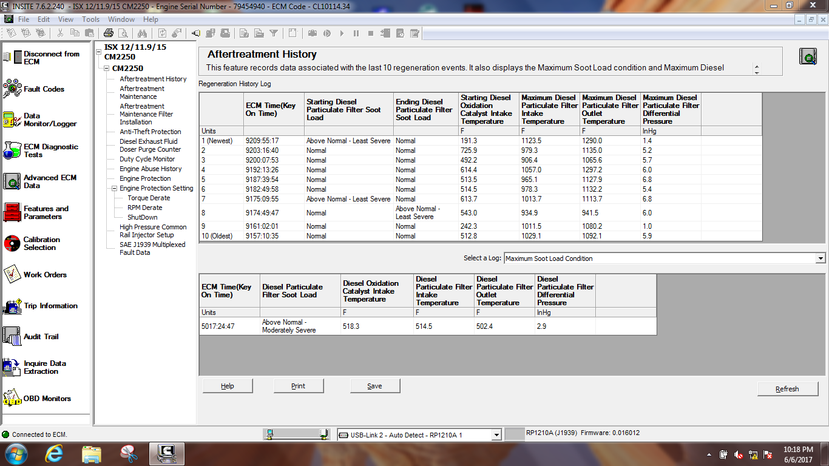Click the Pause toolbar button
Viewport: 829px width, 466px height.
pyautogui.click(x=356, y=33)
